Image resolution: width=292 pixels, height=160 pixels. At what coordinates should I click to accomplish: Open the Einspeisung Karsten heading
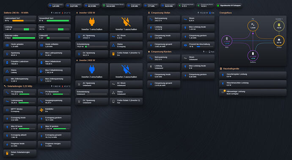tap(161, 52)
